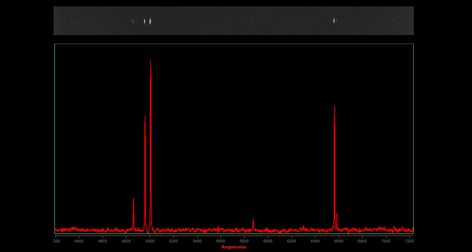Click the red Angstroms axis label
472x252 pixels.
click(233, 247)
